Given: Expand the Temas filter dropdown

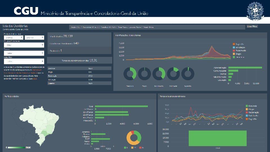Looking at the screenshot, I should tap(24, 53).
